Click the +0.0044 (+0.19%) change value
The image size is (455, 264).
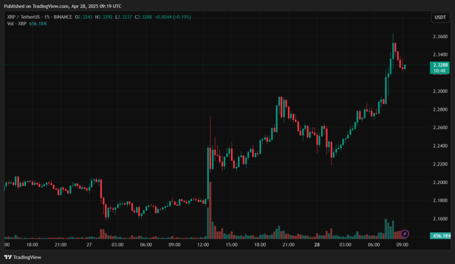point(173,17)
